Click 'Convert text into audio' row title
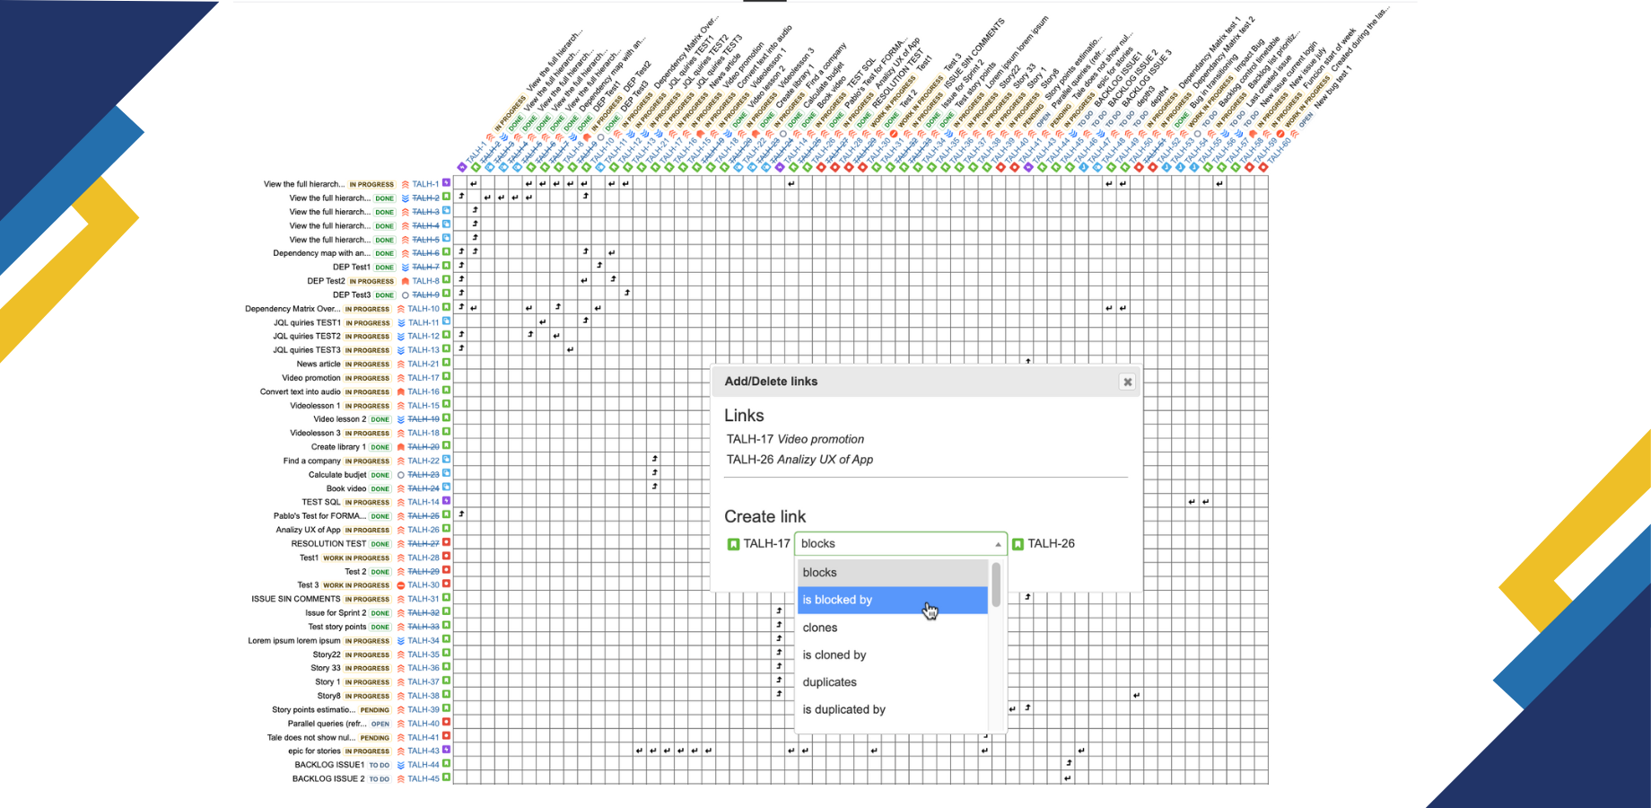Viewport: 1651px width, 808px height. (x=301, y=391)
